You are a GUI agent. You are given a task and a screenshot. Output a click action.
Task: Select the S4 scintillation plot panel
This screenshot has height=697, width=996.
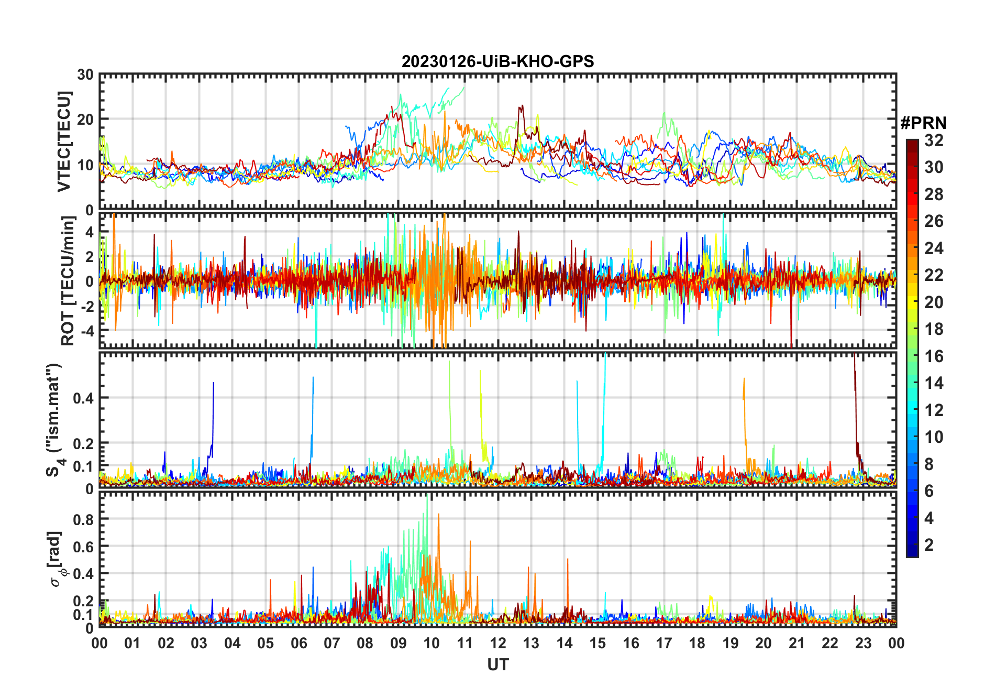(497, 420)
